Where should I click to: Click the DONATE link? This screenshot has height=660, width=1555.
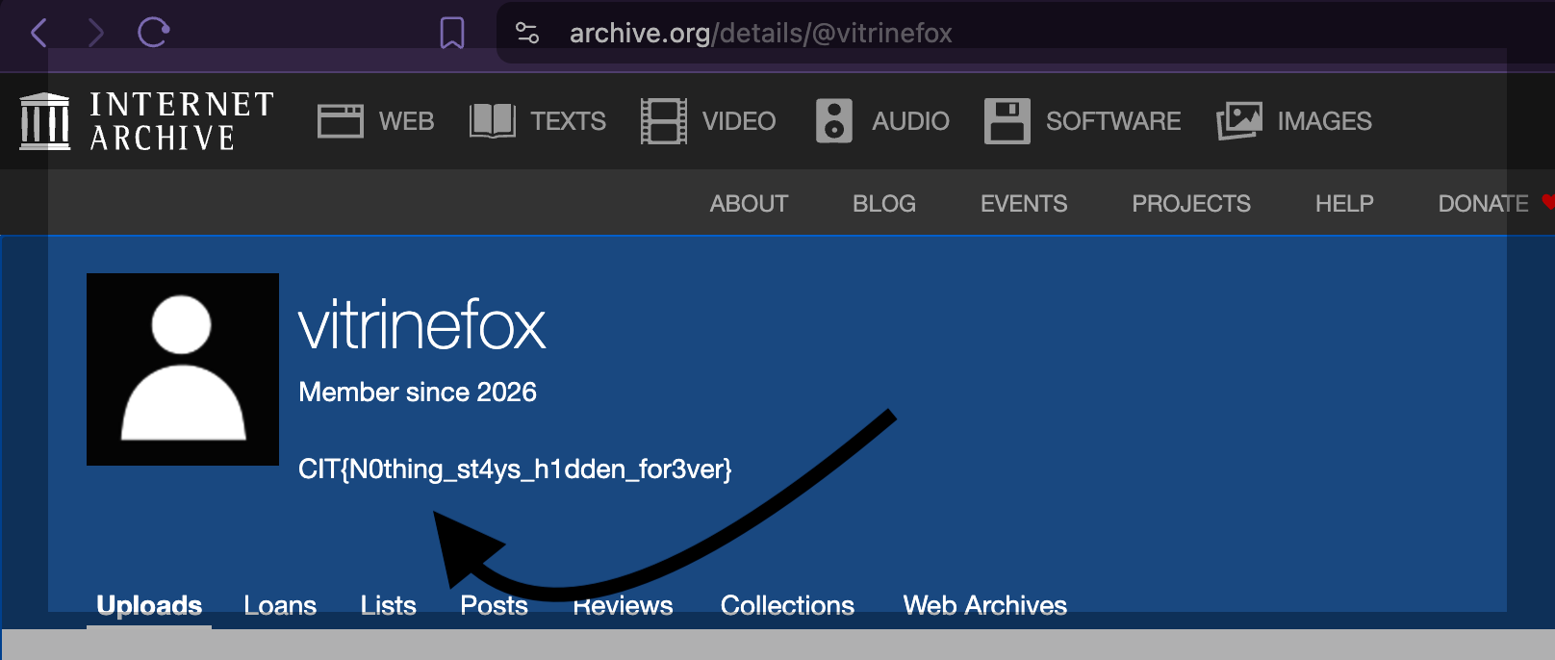1483,204
